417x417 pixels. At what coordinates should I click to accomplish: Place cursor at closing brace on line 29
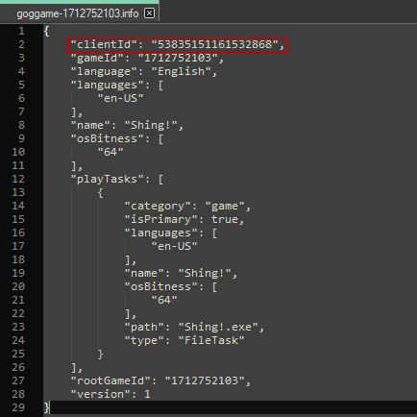[47, 407]
